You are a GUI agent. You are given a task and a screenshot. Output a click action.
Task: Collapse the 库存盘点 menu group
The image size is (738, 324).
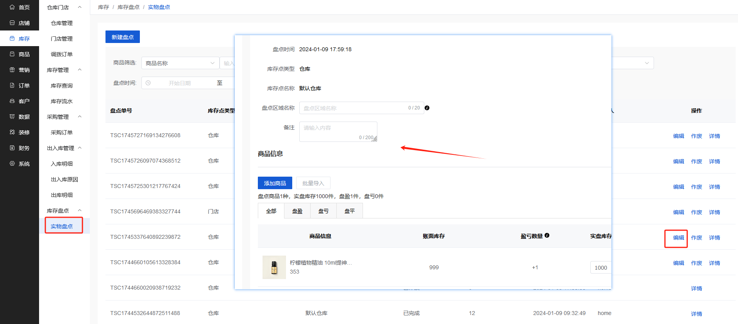(80, 210)
